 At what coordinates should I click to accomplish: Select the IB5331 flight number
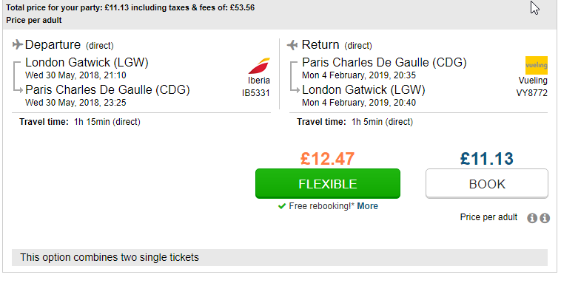tap(256, 93)
